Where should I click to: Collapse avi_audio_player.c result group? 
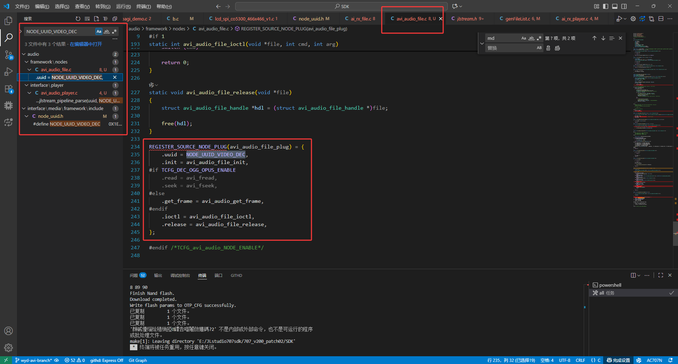[29, 93]
